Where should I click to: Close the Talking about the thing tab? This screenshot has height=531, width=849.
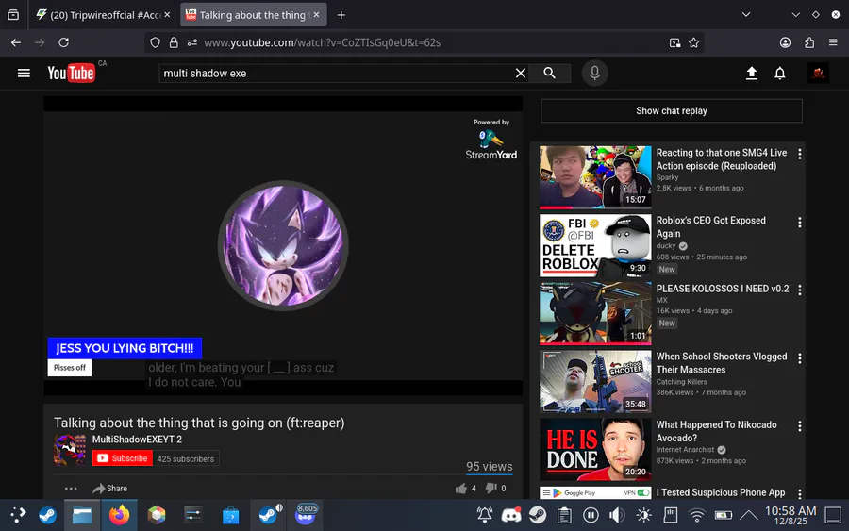316,15
